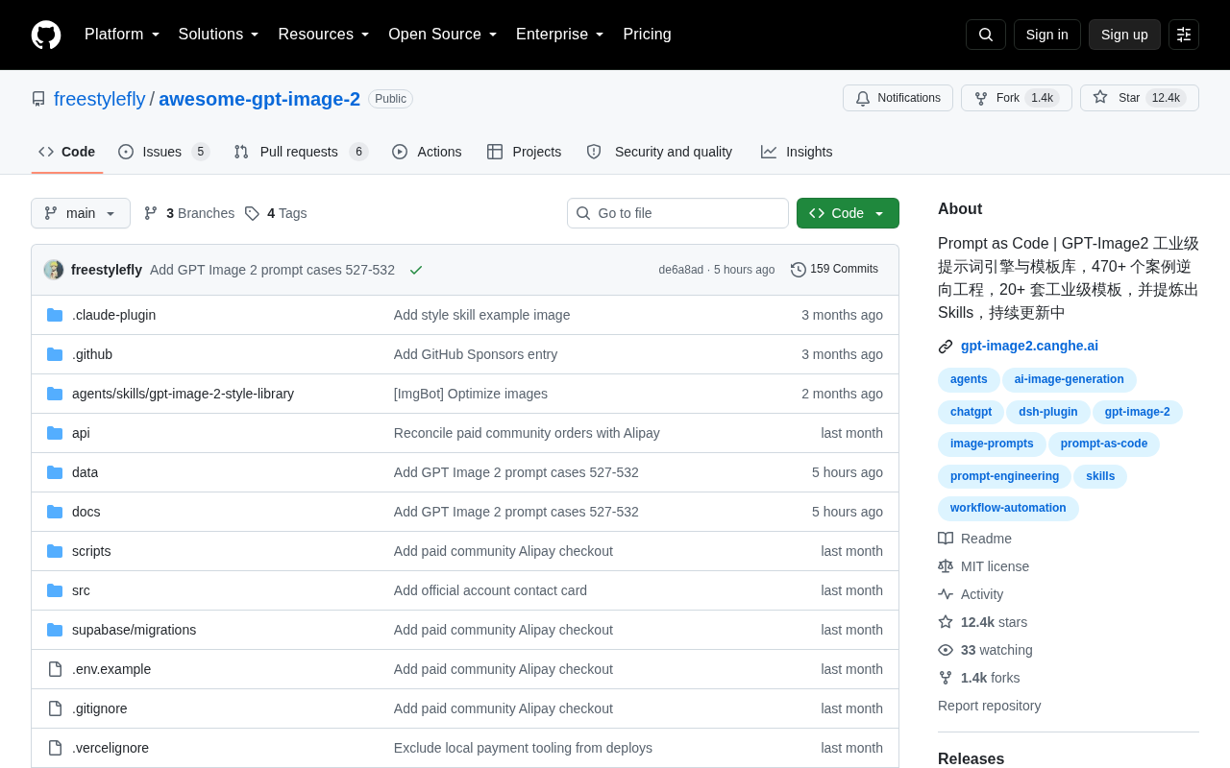
Task: Click the folder icon beside .github
Action: coord(55,354)
